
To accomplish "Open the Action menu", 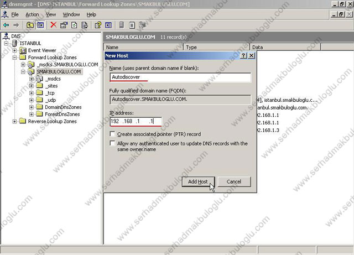I will click(x=32, y=14).
